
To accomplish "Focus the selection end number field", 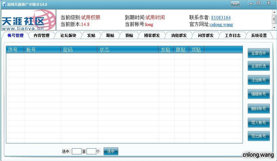I will click(91, 151).
